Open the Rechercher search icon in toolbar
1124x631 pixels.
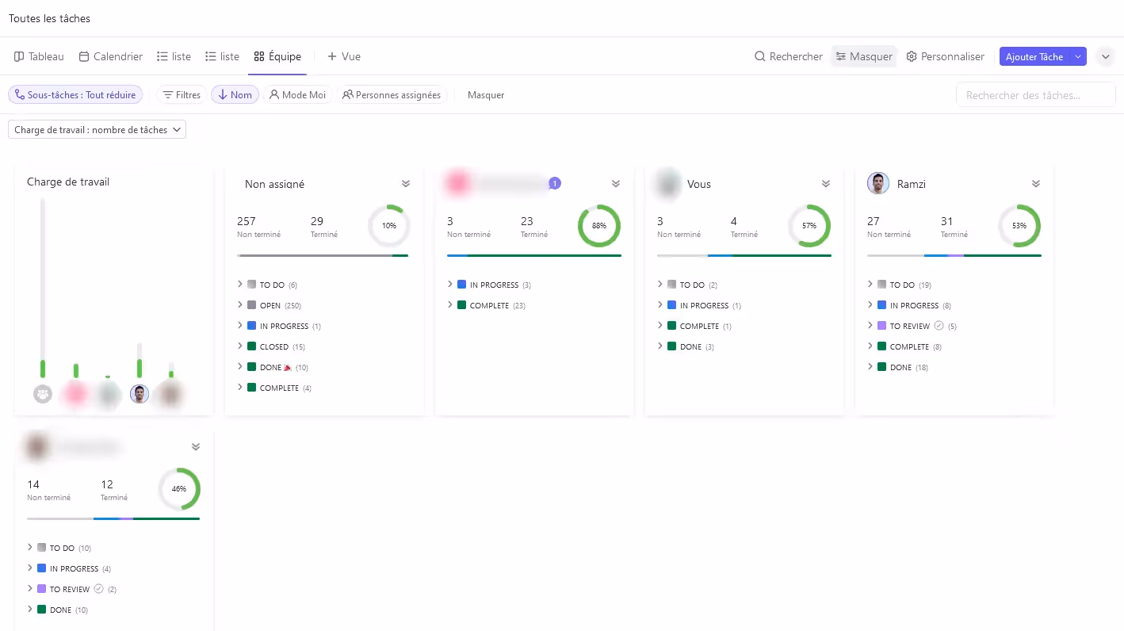pyautogui.click(x=759, y=57)
